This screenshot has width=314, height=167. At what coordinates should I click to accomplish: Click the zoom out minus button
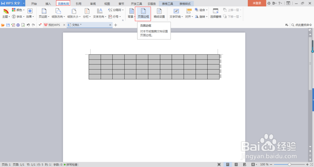pyautogui.click(x=272, y=164)
